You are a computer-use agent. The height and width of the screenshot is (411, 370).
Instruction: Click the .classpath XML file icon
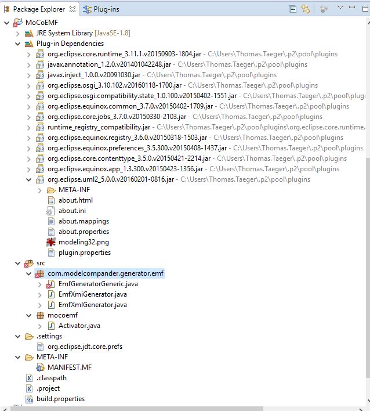[x=29, y=378]
